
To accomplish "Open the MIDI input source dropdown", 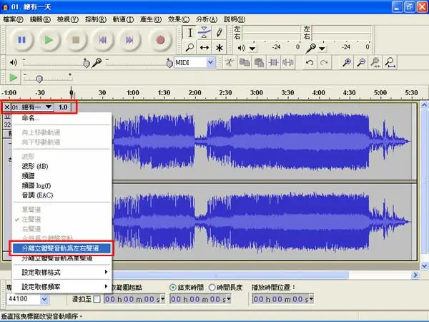I will pyautogui.click(x=210, y=63).
